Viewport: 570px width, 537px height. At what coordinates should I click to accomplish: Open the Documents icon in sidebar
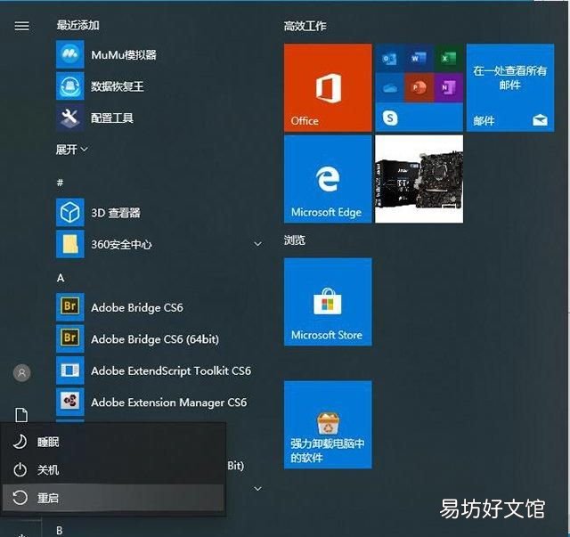(x=21, y=414)
